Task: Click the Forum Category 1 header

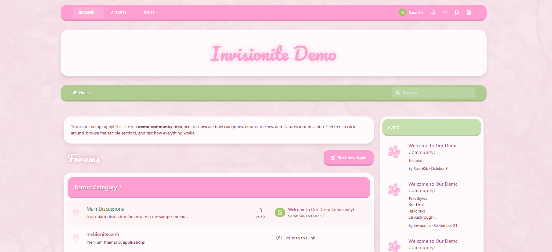Action: 98,187
